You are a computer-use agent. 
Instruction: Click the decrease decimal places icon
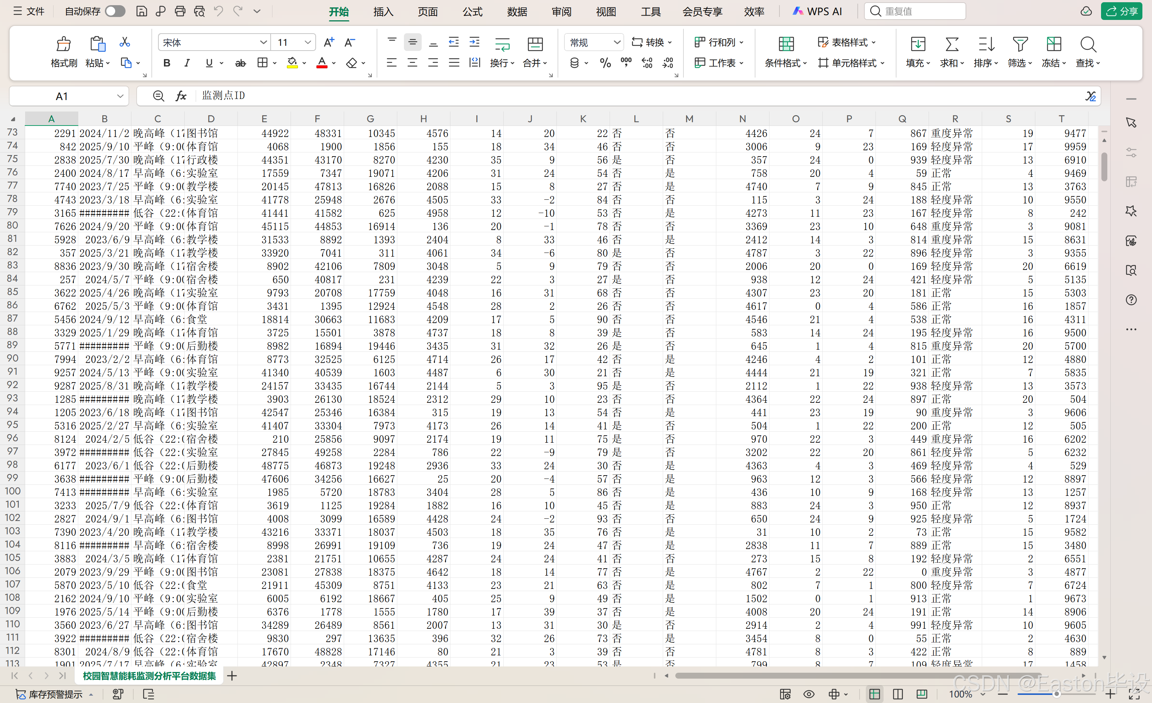click(x=668, y=63)
